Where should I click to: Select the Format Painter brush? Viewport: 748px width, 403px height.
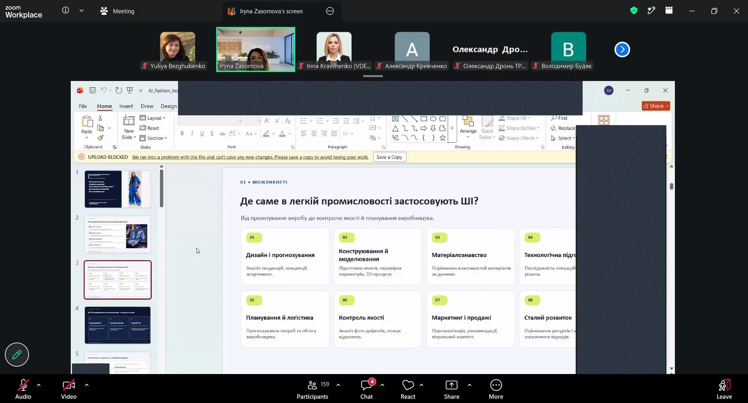tap(100, 138)
